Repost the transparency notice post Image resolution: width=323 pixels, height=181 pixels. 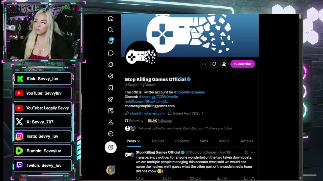pos(167,178)
